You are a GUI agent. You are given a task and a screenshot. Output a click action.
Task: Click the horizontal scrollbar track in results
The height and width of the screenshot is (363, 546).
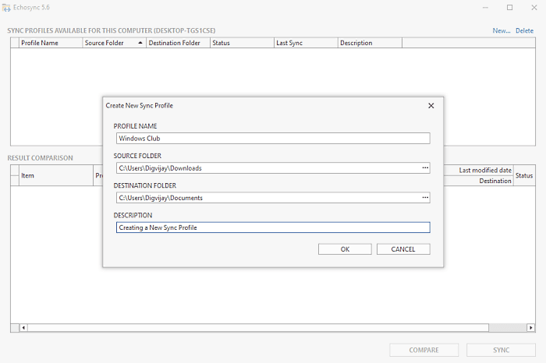(x=257, y=327)
